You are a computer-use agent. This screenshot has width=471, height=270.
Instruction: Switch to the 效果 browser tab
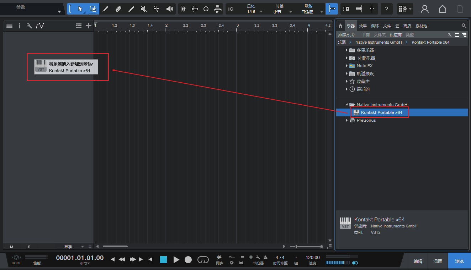point(363,26)
